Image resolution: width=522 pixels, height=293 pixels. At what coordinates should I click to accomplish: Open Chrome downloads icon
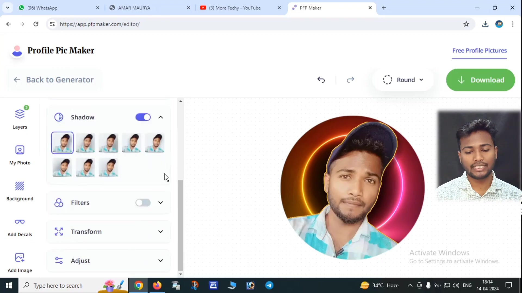point(485,24)
